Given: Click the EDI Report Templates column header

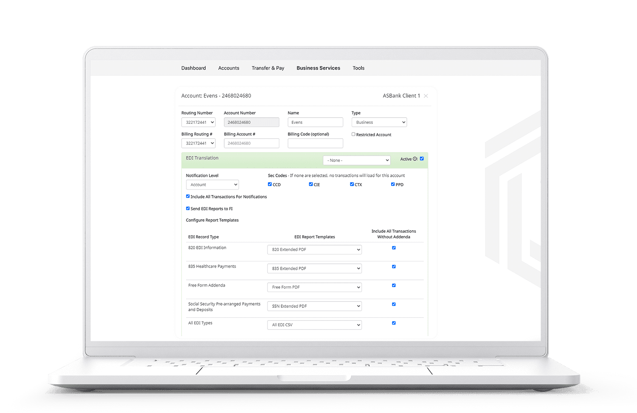Looking at the screenshot, I should click(x=315, y=237).
